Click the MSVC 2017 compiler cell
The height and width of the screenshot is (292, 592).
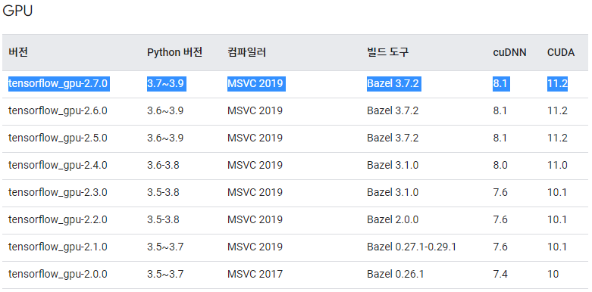coord(255,275)
